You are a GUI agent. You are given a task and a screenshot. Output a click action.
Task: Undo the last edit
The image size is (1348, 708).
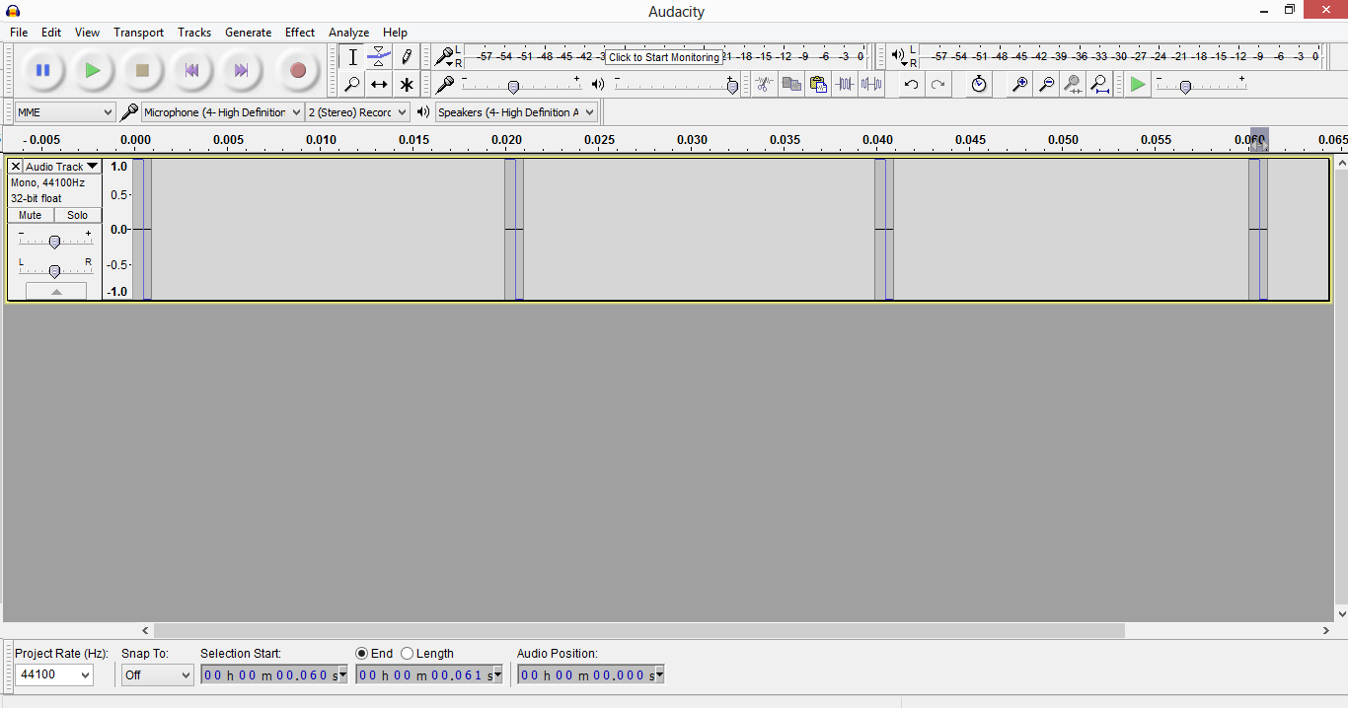coord(911,84)
